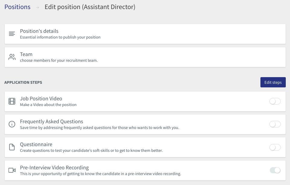Click the Edit position (Assistant Director) heading
The width and height of the screenshot is (290, 185).
click(90, 7)
